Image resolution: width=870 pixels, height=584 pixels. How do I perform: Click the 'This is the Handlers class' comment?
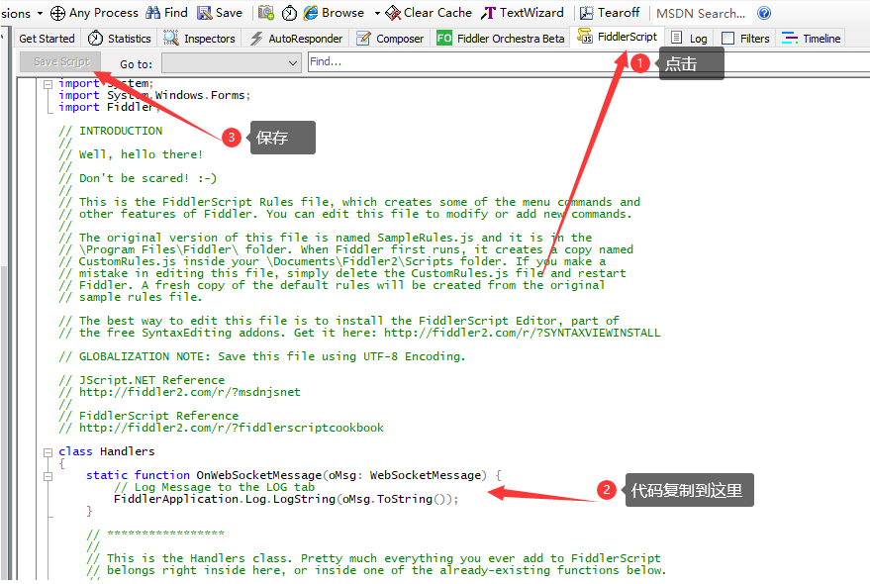pyautogui.click(x=373, y=558)
